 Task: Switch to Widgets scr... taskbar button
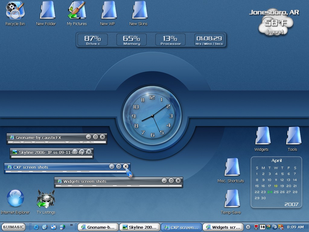223,227
